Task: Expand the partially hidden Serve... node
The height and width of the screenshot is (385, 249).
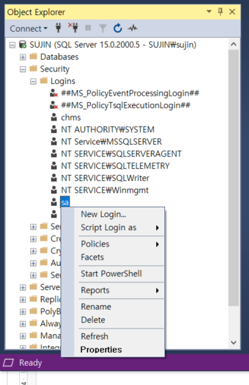Action: coord(23,287)
